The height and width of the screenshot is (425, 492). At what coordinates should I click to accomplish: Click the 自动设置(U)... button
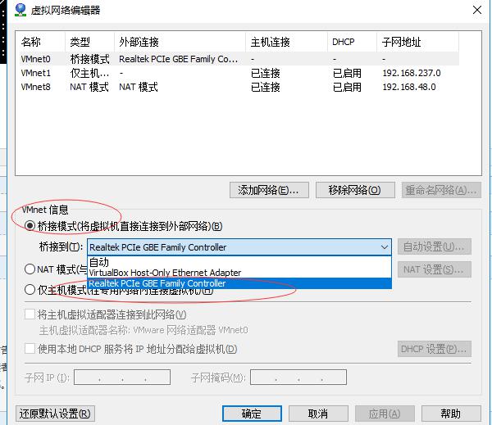(x=435, y=246)
